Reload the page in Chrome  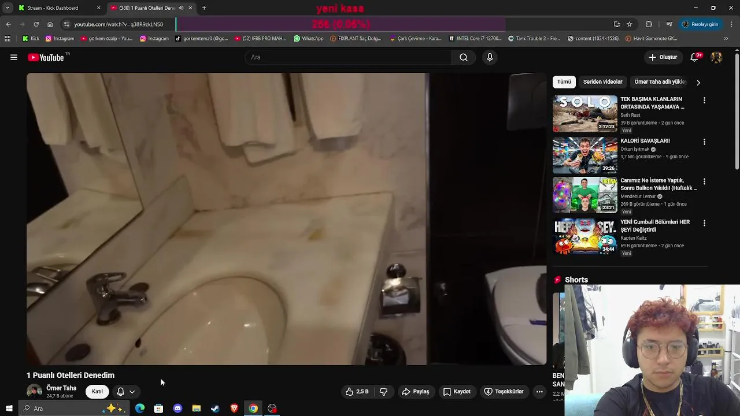click(36, 24)
